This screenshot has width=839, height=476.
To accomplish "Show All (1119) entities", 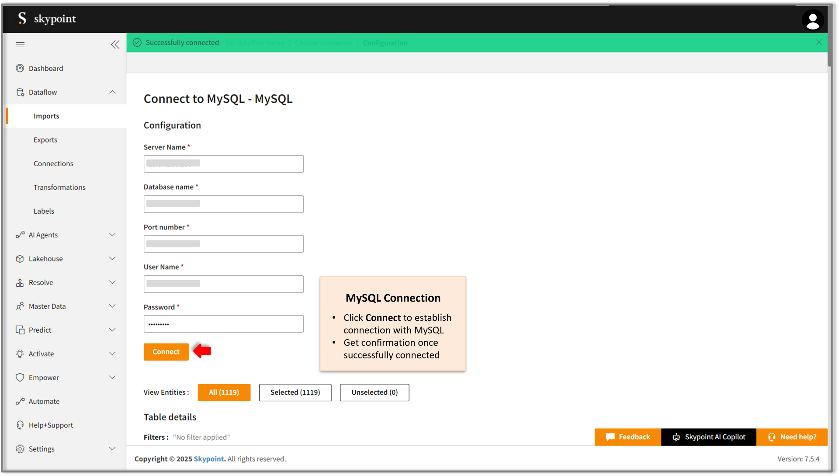I will pyautogui.click(x=224, y=392).
